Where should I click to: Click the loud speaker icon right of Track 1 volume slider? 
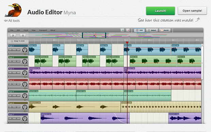[27, 54]
